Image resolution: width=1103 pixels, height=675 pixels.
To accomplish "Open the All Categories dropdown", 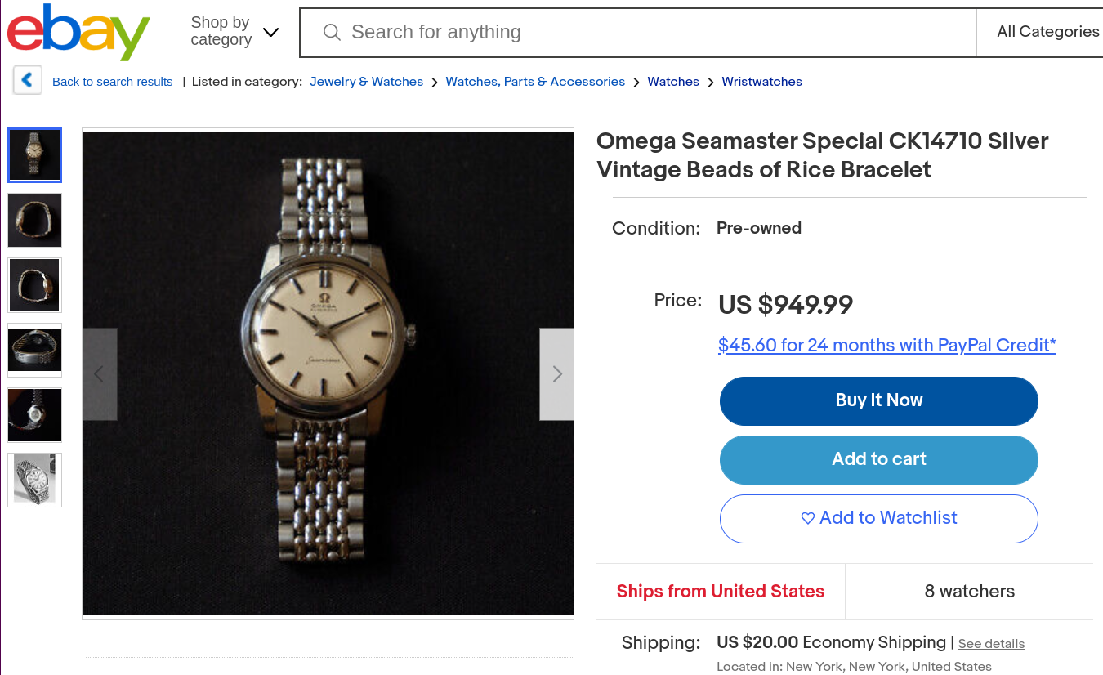I will pyautogui.click(x=1047, y=32).
